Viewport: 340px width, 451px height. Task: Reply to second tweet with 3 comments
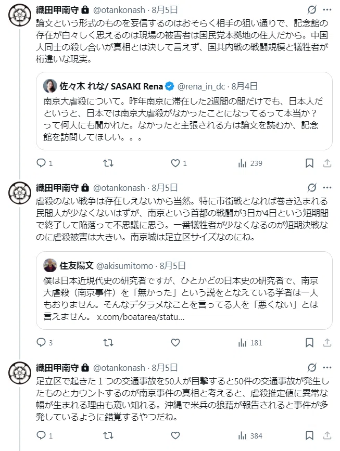[44, 343]
